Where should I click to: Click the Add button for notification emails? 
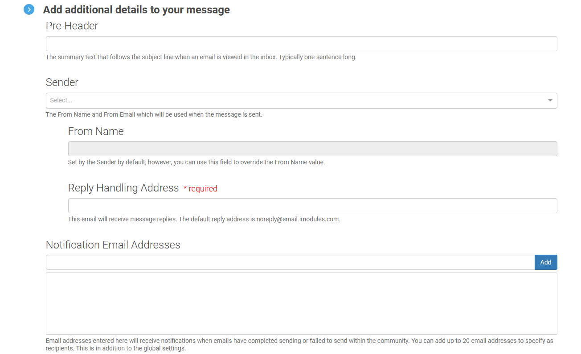coord(545,262)
